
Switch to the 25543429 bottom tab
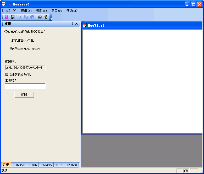click(x=46, y=165)
